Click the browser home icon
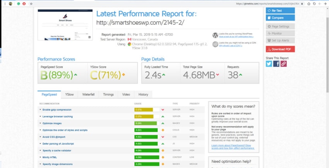 308,3
